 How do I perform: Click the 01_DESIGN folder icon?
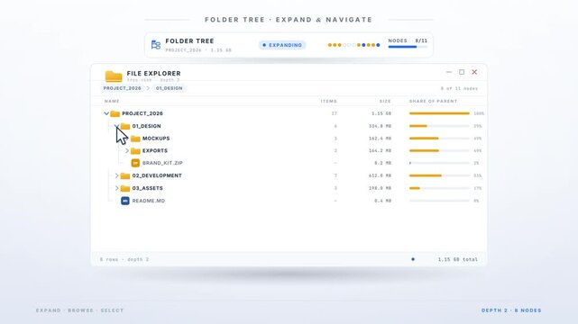[125, 126]
